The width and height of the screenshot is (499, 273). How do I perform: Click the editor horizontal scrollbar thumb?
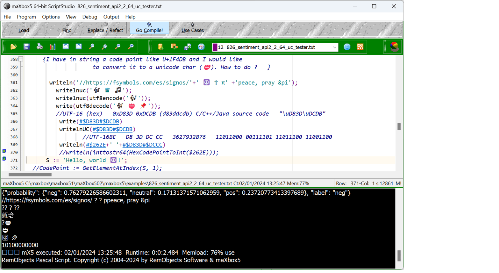[30, 175]
